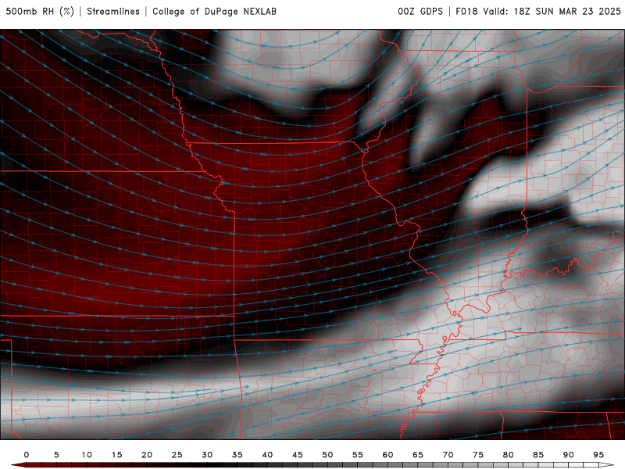Click the "F018" forecast hour text
Image resolution: width=625 pixels, height=469 pixels.
point(466,12)
